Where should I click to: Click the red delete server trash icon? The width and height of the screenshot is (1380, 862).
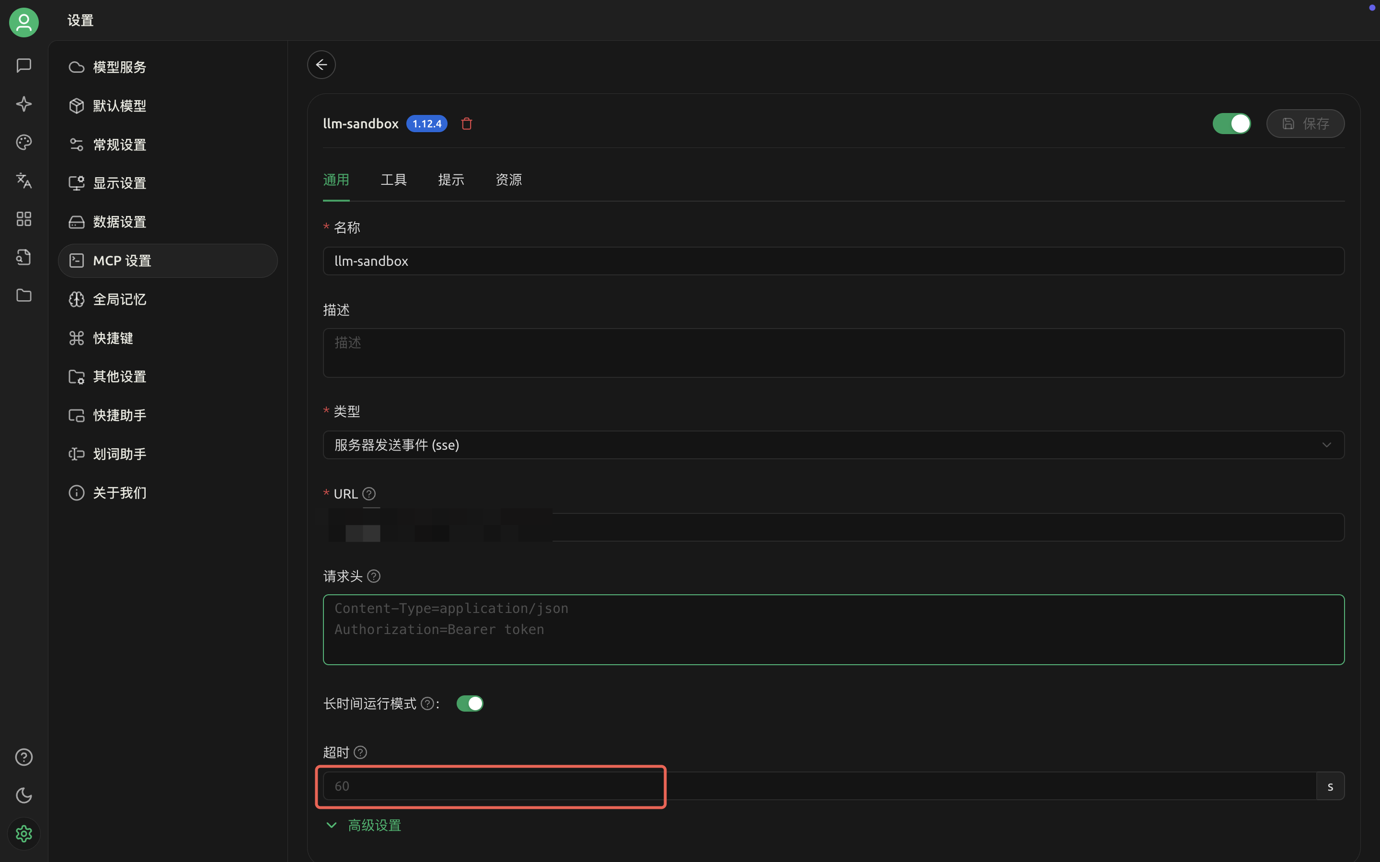(x=466, y=124)
